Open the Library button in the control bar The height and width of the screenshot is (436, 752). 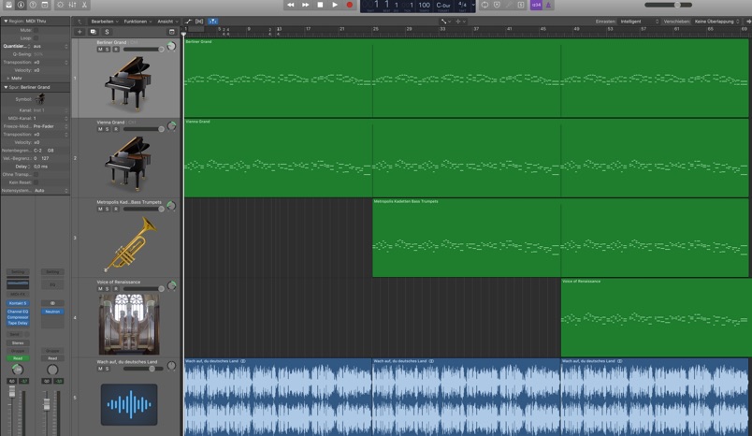pos(8,5)
